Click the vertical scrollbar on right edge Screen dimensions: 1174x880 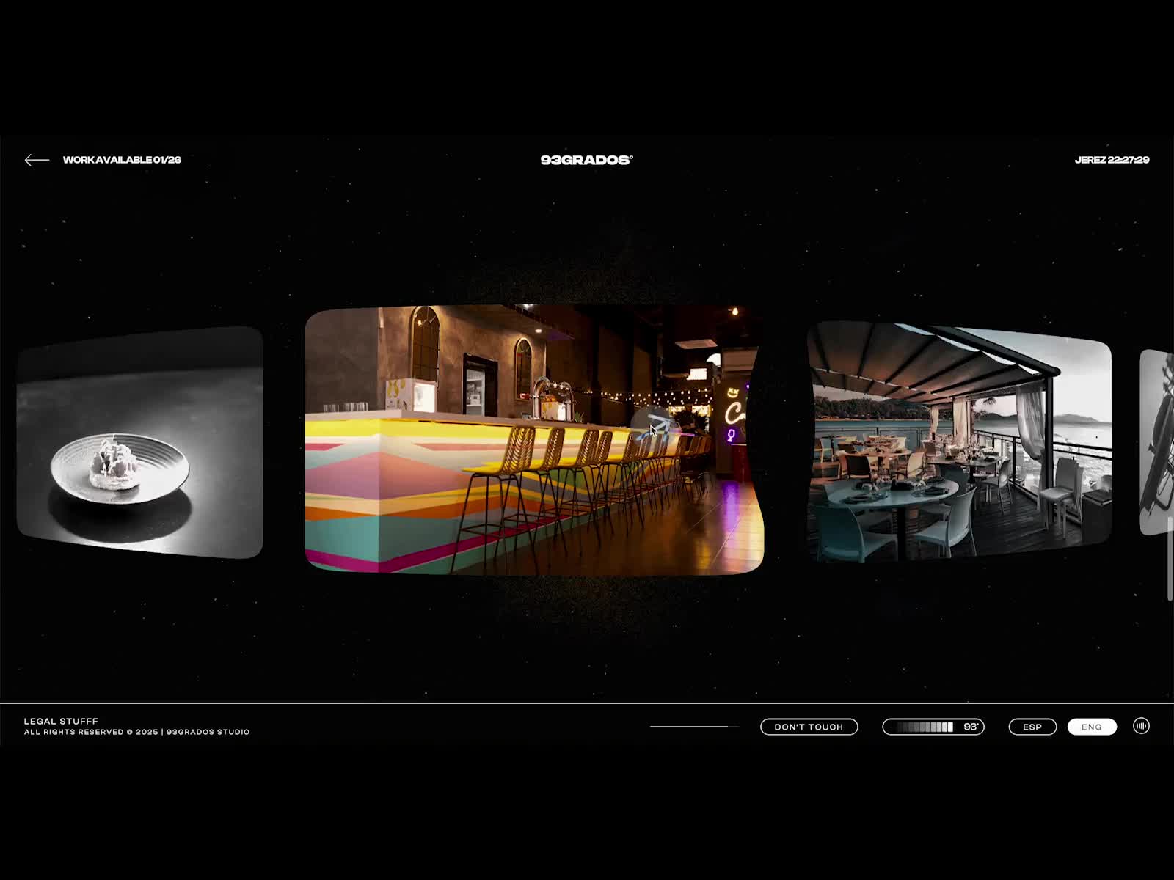click(x=1170, y=559)
